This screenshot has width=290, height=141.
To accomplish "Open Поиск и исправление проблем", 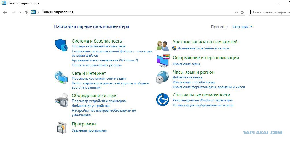I will click(96, 65).
